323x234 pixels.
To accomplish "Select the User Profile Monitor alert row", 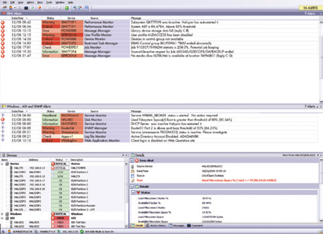I will tap(160, 35).
